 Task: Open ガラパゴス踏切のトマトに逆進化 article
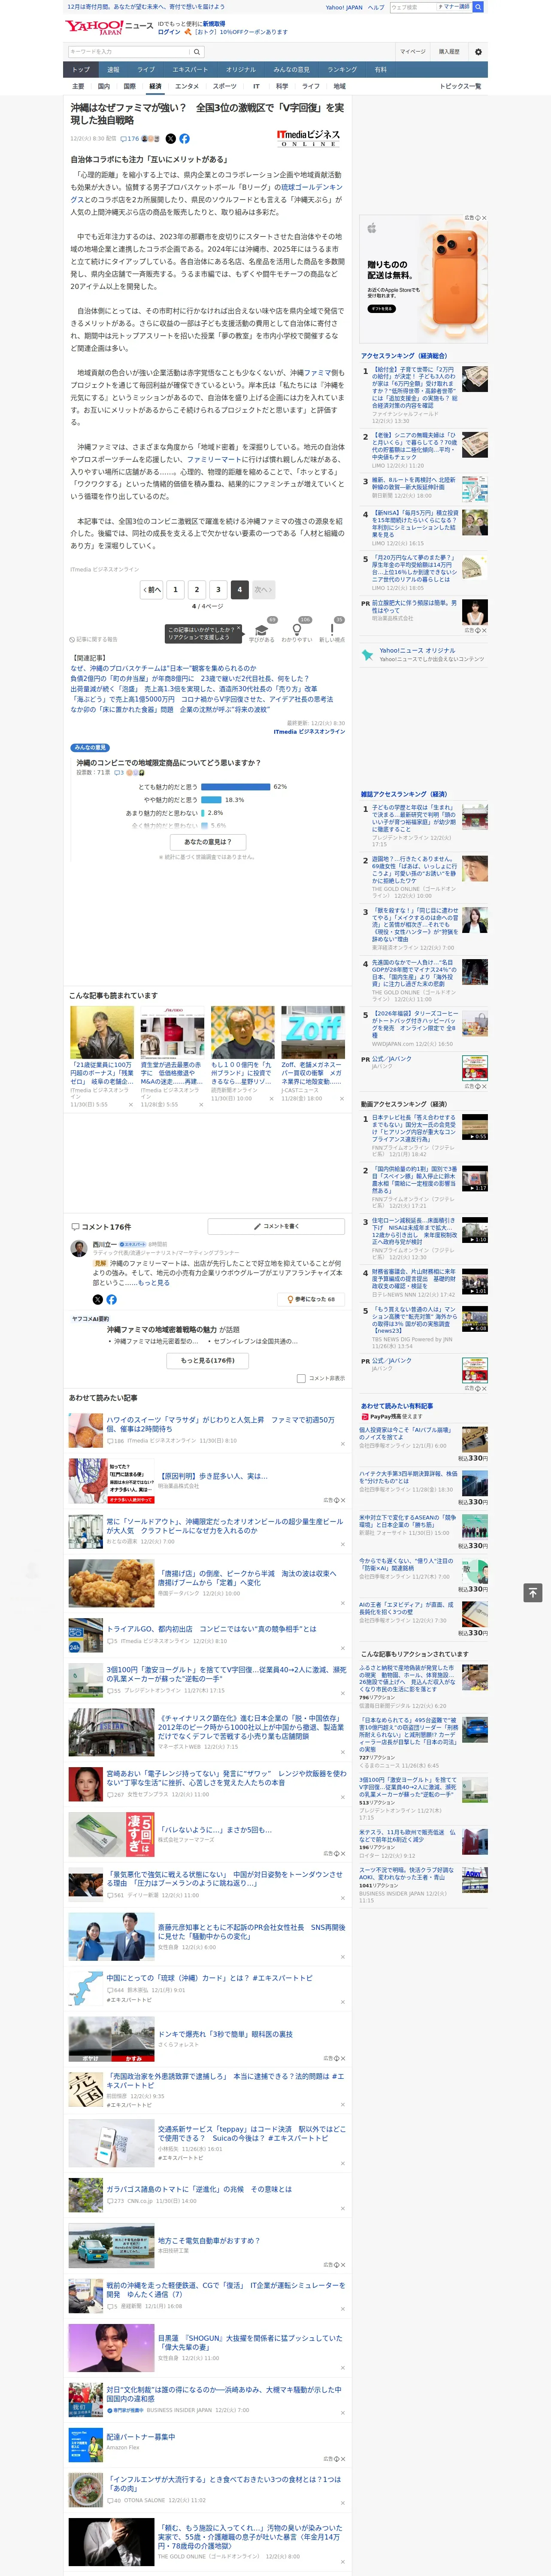tap(200, 2189)
